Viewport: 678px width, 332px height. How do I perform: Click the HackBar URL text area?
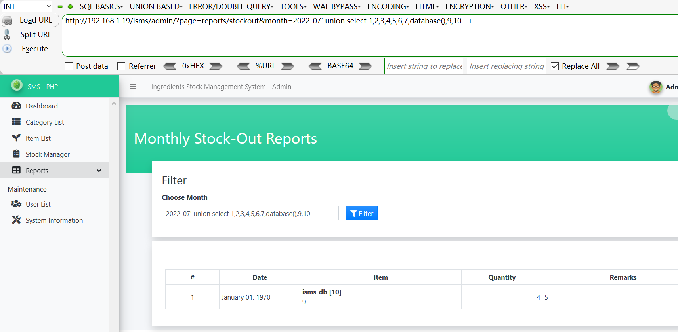tap(371, 36)
